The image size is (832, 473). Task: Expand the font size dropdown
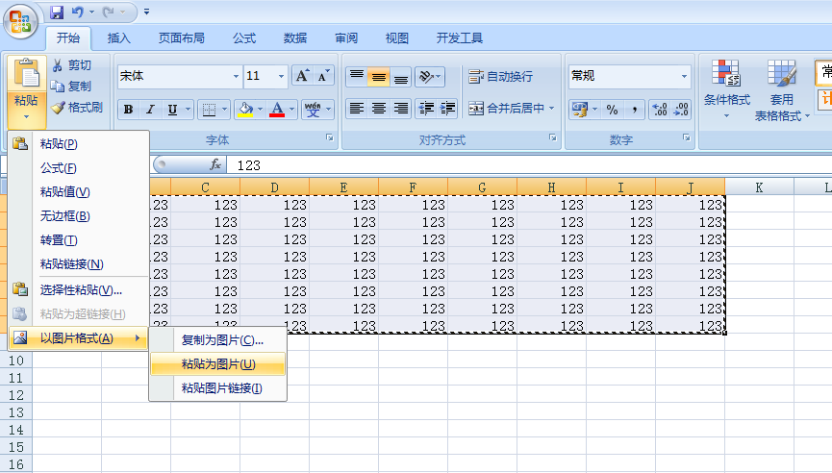(281, 77)
